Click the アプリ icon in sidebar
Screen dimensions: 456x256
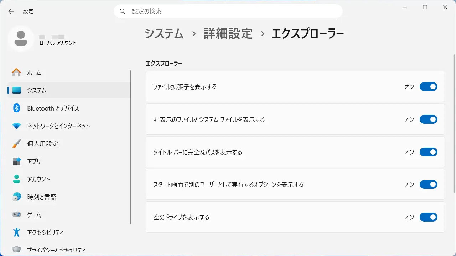pos(16,161)
